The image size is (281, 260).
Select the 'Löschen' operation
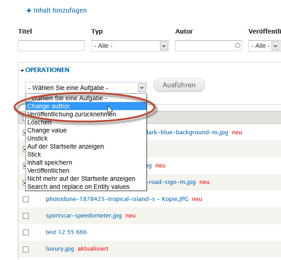pyautogui.click(x=39, y=122)
